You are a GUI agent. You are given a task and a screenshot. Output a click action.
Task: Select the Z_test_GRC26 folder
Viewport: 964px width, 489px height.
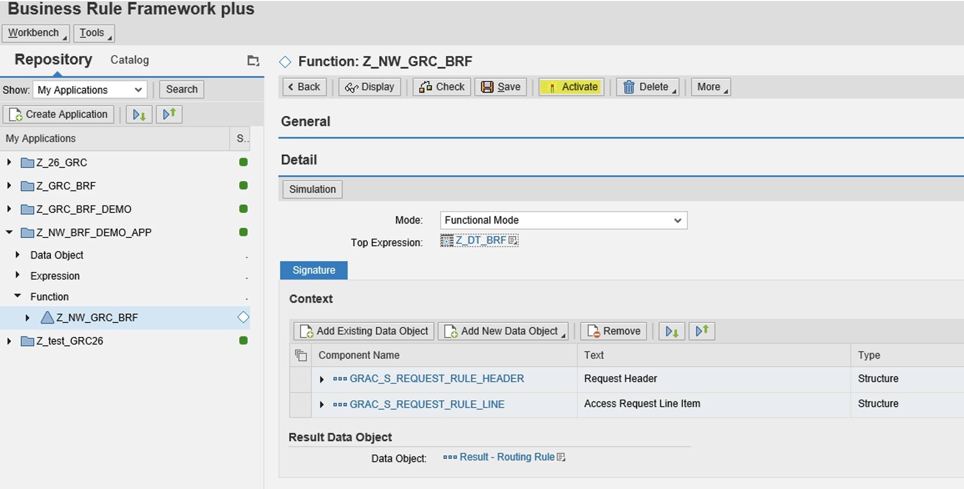point(62,341)
